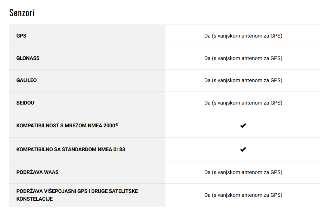
Task: Click the word KONSTELACIJE in last row
Action: click(34, 199)
